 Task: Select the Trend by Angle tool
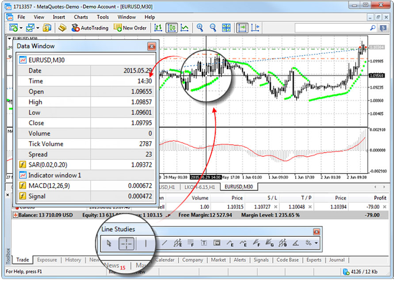click(295, 243)
